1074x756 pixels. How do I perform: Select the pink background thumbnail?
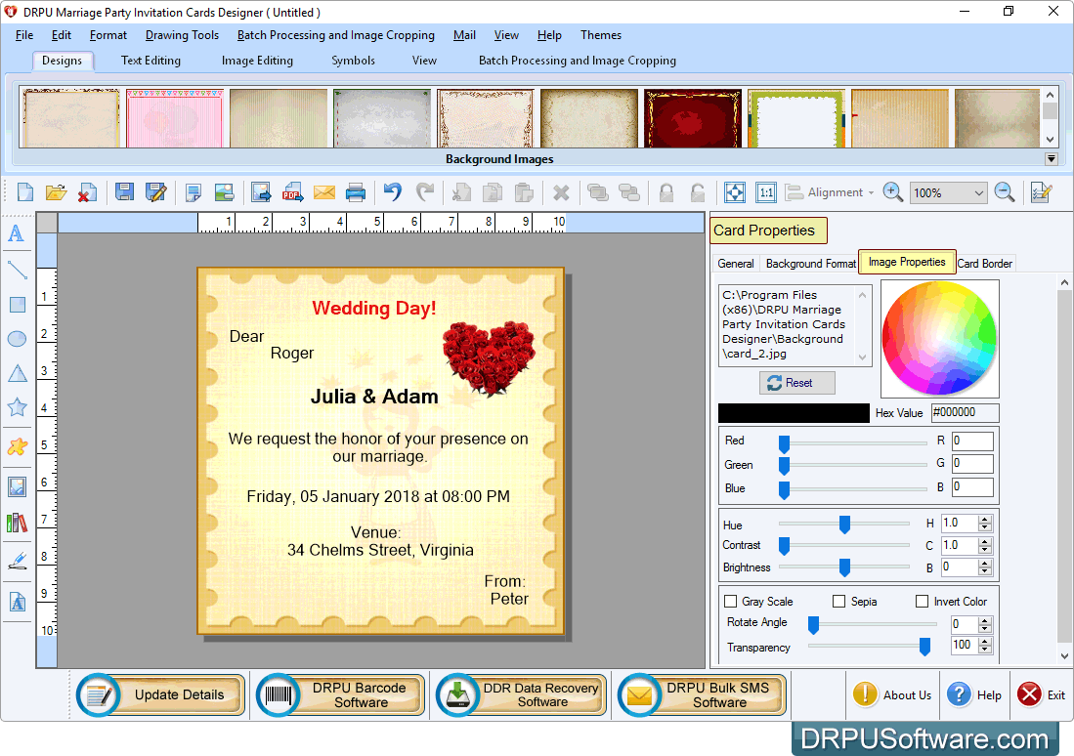(175, 118)
